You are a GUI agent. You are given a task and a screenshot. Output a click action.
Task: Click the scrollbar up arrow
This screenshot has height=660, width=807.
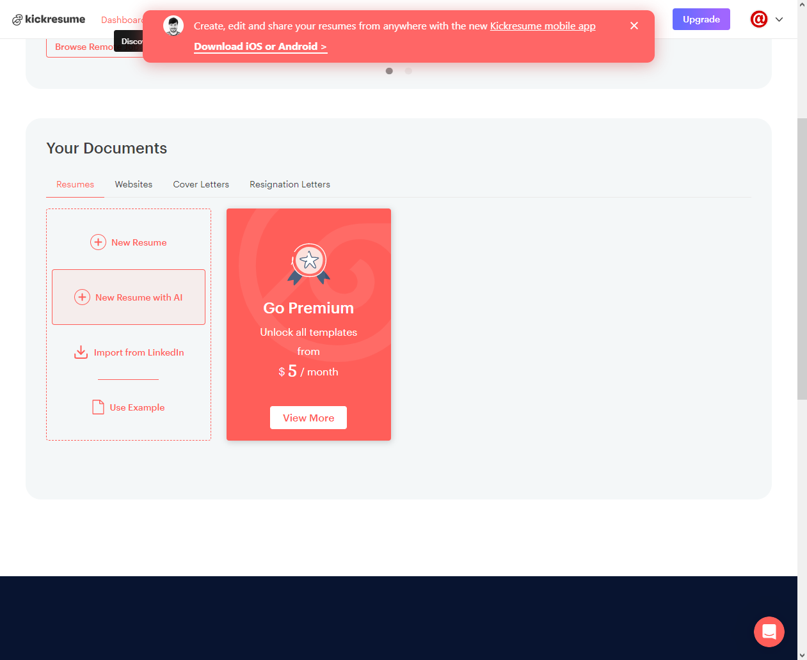coord(802,4)
